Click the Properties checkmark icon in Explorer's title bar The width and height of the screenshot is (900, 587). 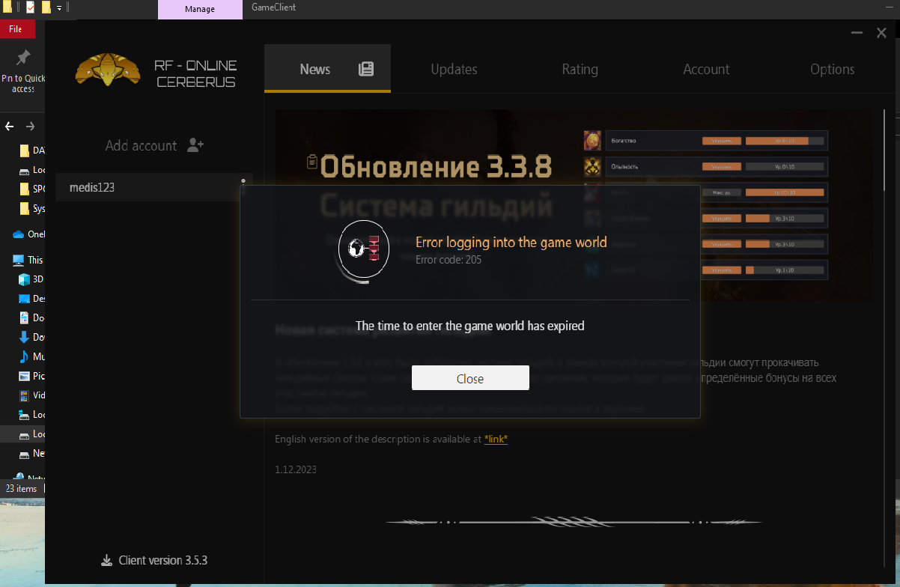click(x=31, y=7)
